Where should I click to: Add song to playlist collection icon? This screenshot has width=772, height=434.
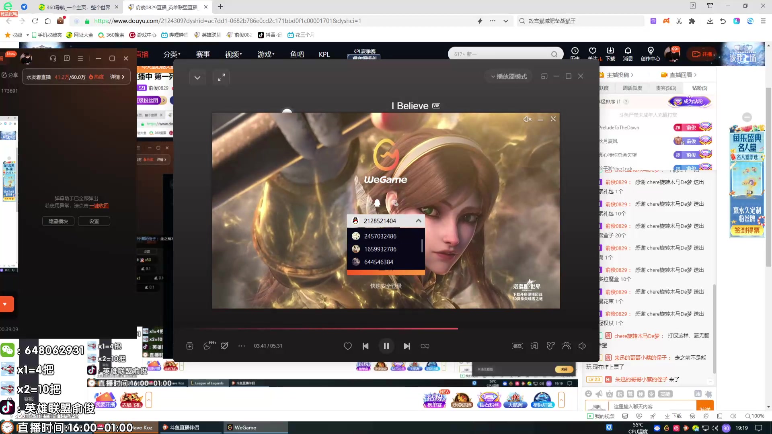(190, 346)
